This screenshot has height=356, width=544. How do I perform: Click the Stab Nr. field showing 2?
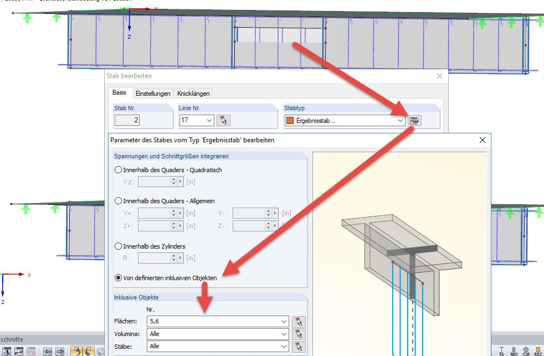(127, 120)
